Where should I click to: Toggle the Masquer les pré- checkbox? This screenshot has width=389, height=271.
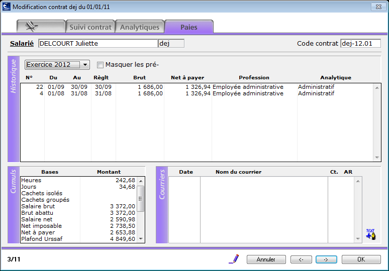(x=100, y=65)
